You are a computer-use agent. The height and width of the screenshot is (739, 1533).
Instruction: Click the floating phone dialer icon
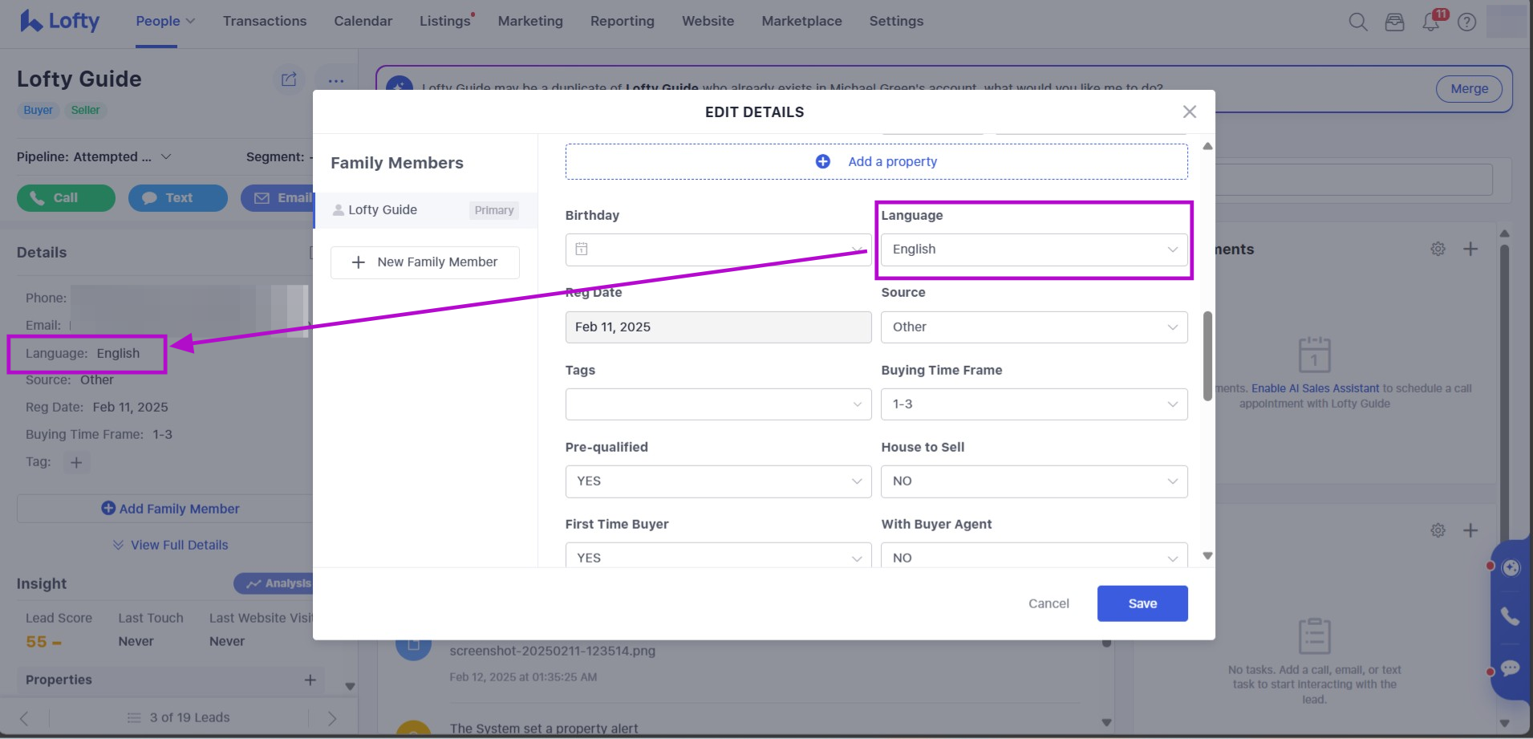pyautogui.click(x=1510, y=616)
